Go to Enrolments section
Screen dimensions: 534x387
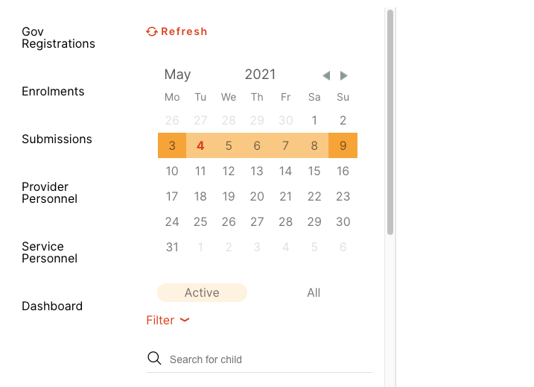(53, 91)
